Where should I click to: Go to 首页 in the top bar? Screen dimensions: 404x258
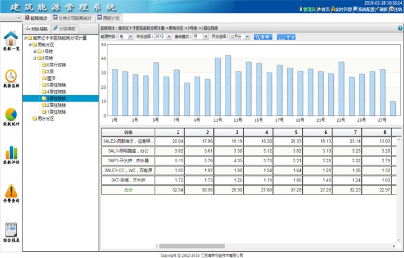tap(324, 9)
